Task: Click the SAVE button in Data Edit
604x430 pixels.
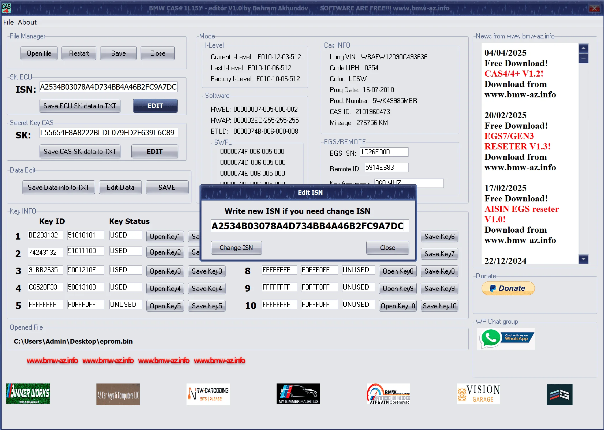Action: coord(167,187)
